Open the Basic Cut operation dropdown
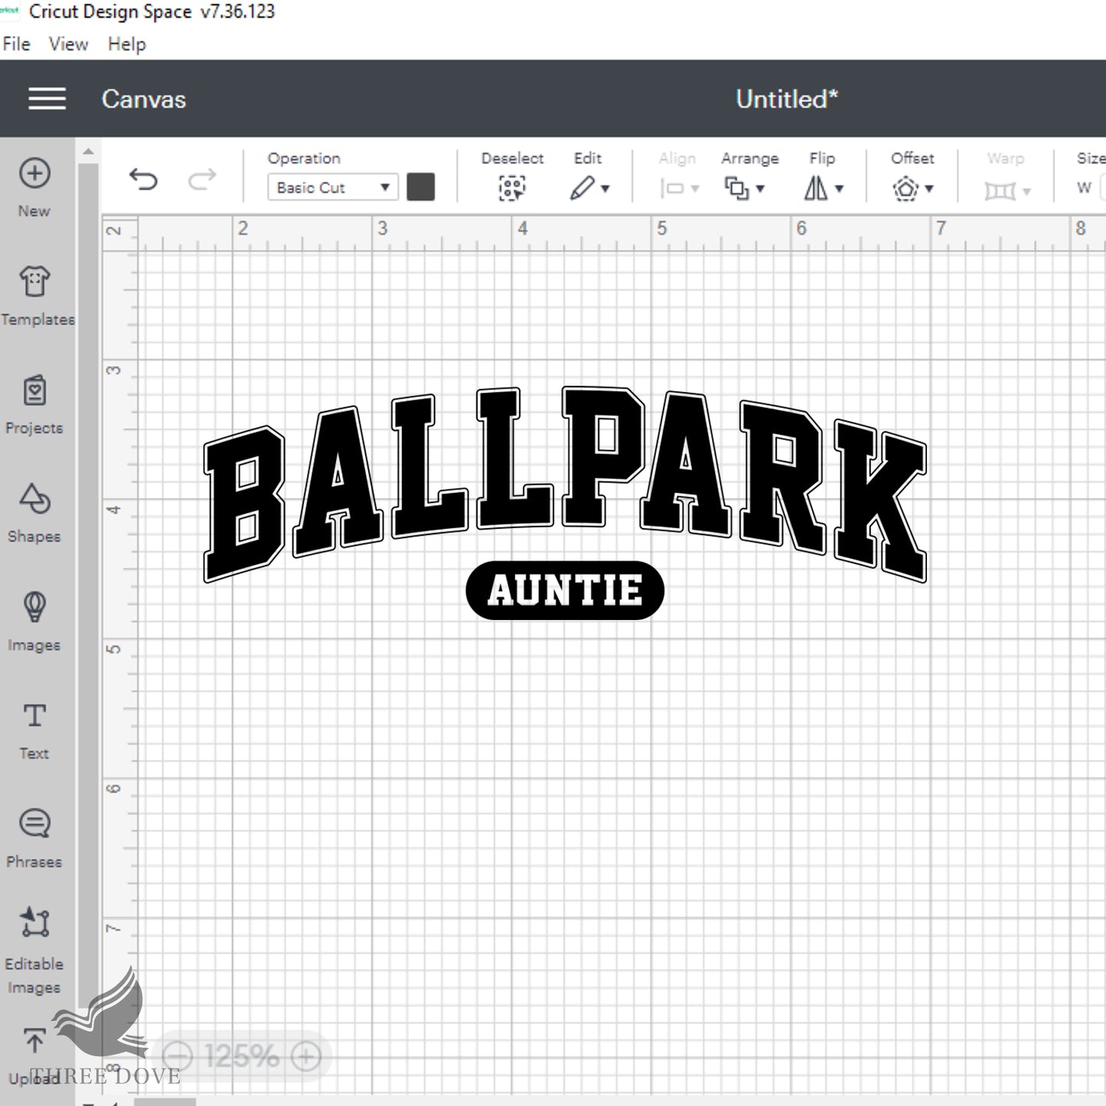This screenshot has height=1106, width=1106. click(x=332, y=188)
